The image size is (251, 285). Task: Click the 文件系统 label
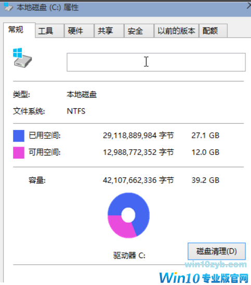29,111
